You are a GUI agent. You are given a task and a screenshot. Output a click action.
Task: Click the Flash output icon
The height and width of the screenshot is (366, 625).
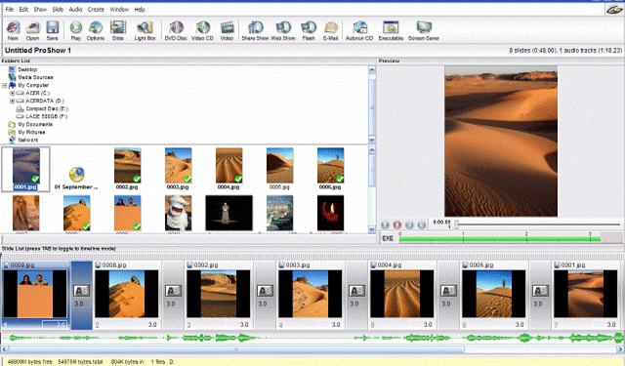[309, 30]
